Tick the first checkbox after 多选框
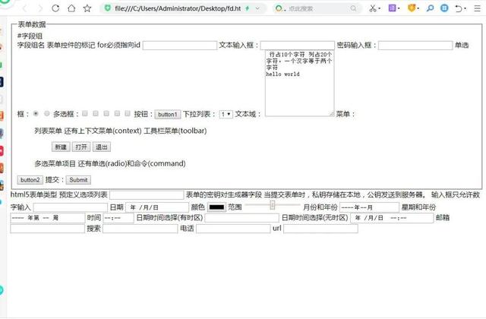Screen dimensions: 486x319 point(85,113)
